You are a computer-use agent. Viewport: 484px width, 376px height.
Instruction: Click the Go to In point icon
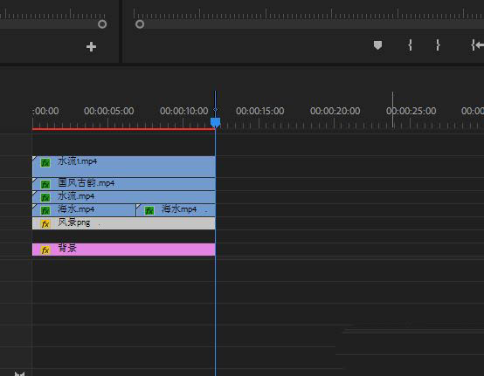click(477, 45)
